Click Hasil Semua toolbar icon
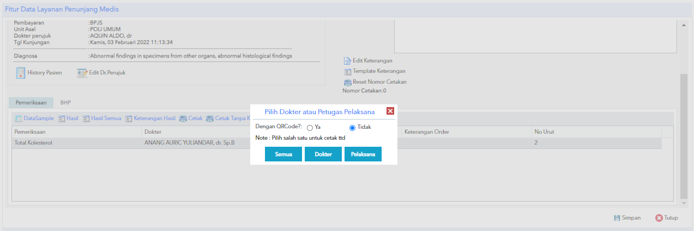 [87, 118]
